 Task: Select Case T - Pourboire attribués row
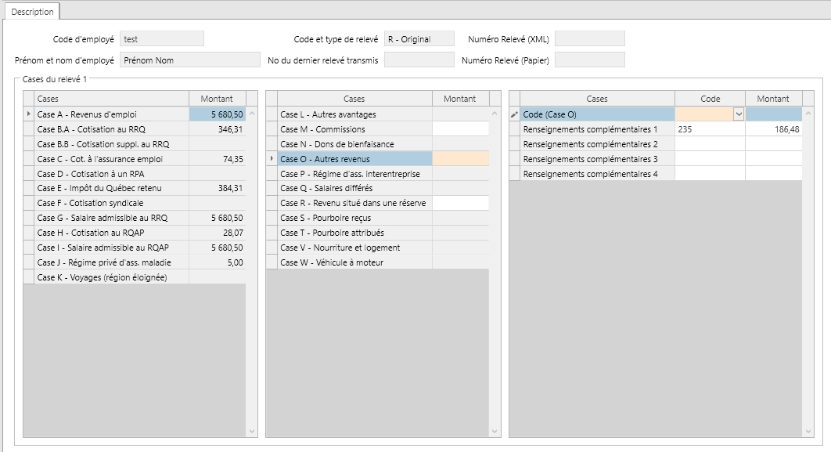[x=377, y=233]
